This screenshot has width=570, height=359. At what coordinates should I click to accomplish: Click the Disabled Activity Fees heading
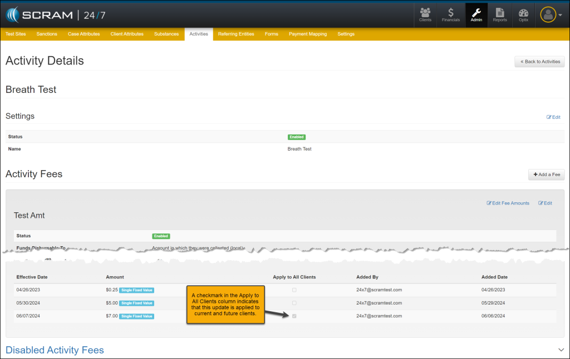[x=55, y=350]
